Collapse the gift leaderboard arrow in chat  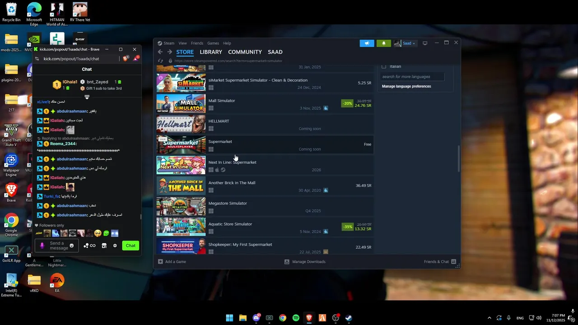tap(87, 97)
